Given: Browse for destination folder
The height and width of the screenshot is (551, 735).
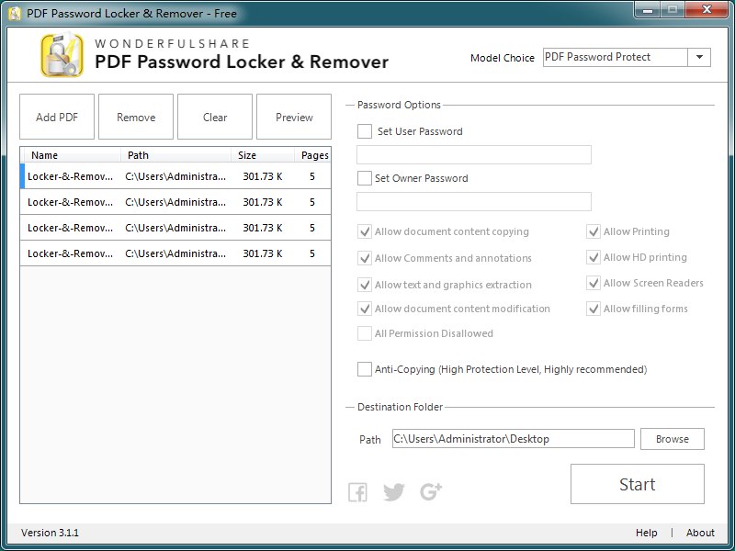Looking at the screenshot, I should pyautogui.click(x=673, y=439).
